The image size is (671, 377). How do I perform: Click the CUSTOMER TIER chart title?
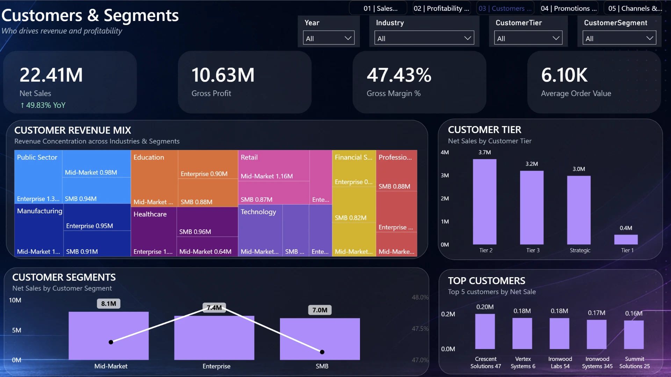(x=485, y=130)
